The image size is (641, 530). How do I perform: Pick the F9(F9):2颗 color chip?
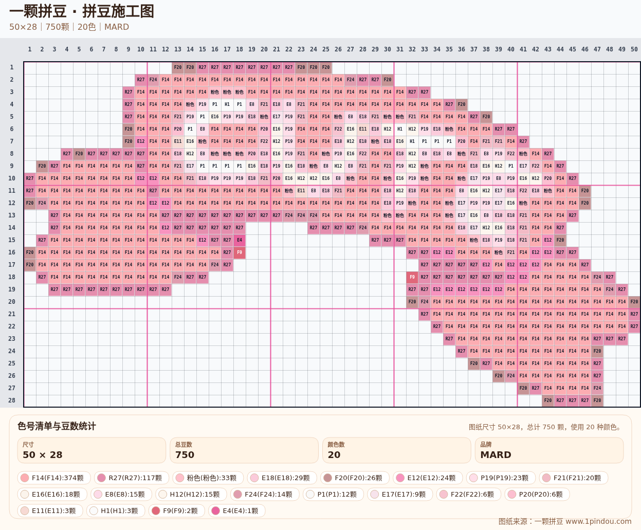tap(177, 511)
